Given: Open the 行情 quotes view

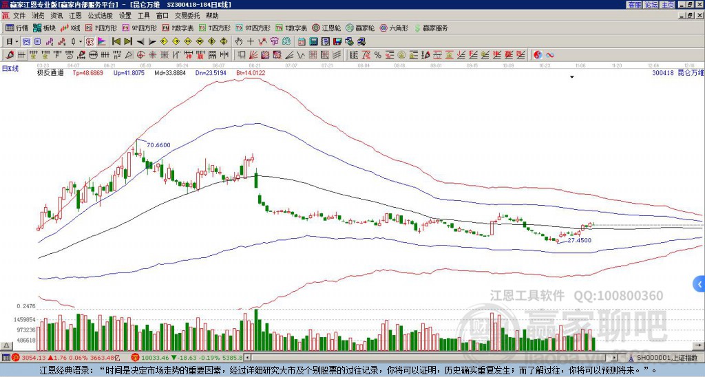Looking at the screenshot, I should pos(17,28).
